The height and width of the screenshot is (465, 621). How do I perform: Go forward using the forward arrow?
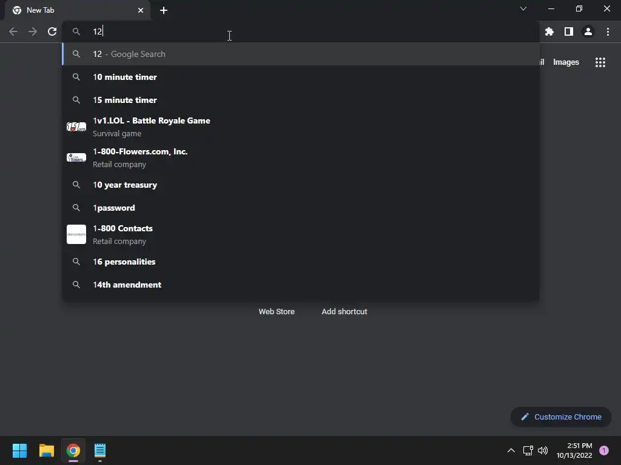tap(33, 31)
